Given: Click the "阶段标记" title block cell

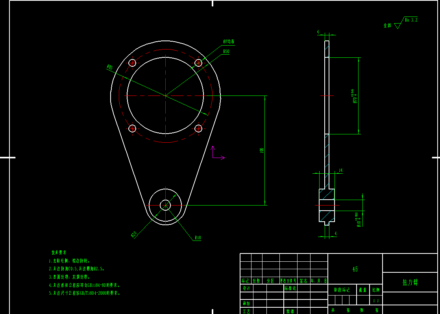Looking at the screenshot, I should click(x=342, y=290).
